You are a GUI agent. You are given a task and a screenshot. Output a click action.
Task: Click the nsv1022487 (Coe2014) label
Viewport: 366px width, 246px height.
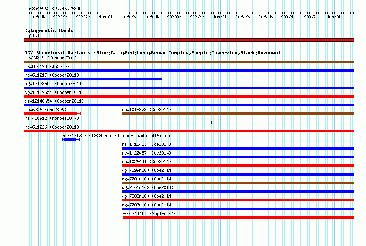click(146, 153)
